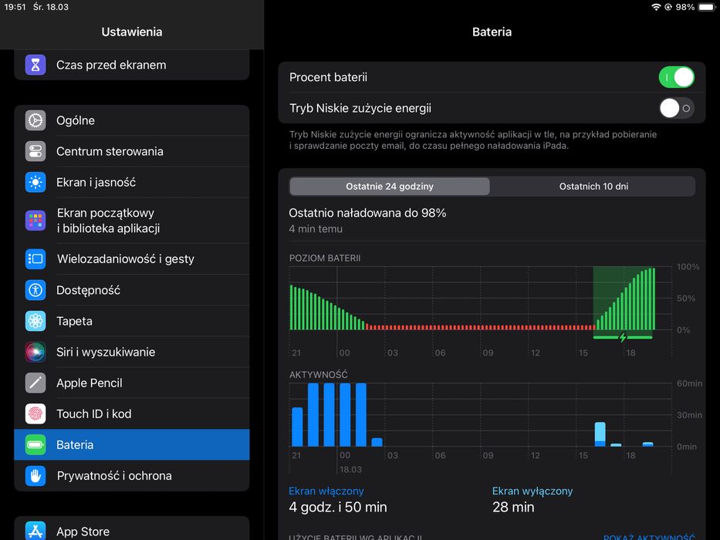
Task: Tap the Ogólne gear icon
Action: tap(35, 120)
